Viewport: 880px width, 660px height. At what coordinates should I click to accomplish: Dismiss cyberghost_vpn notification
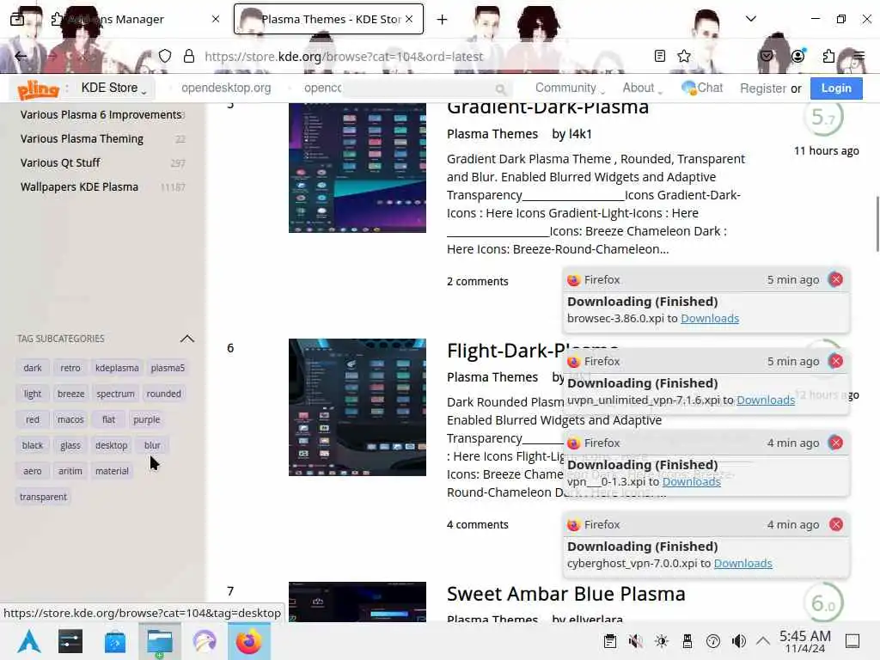click(836, 524)
